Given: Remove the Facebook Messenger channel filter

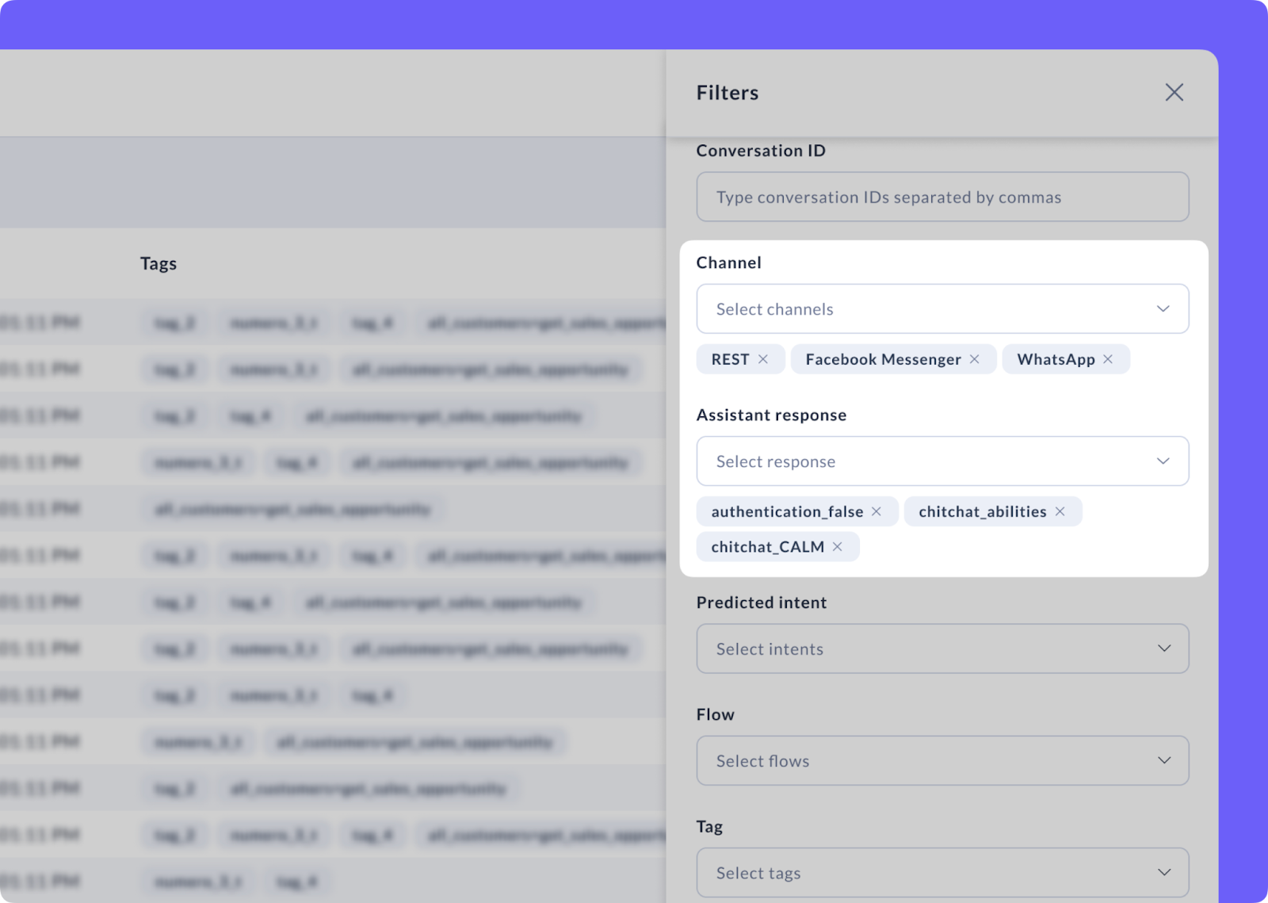Looking at the screenshot, I should (x=975, y=359).
